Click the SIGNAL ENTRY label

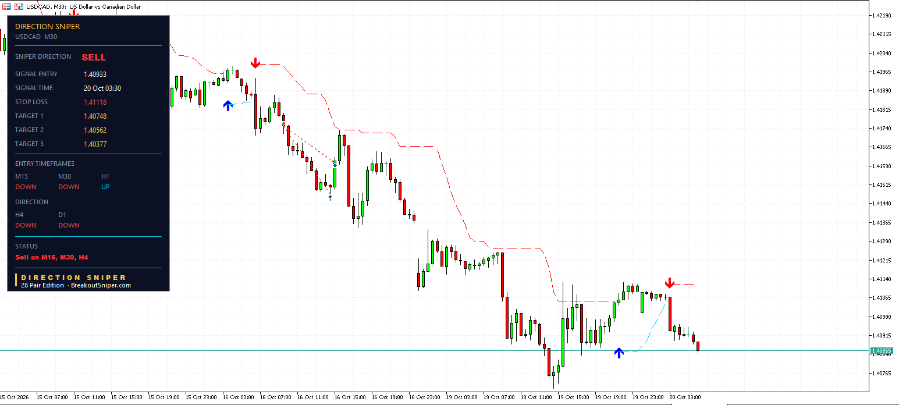(x=36, y=74)
